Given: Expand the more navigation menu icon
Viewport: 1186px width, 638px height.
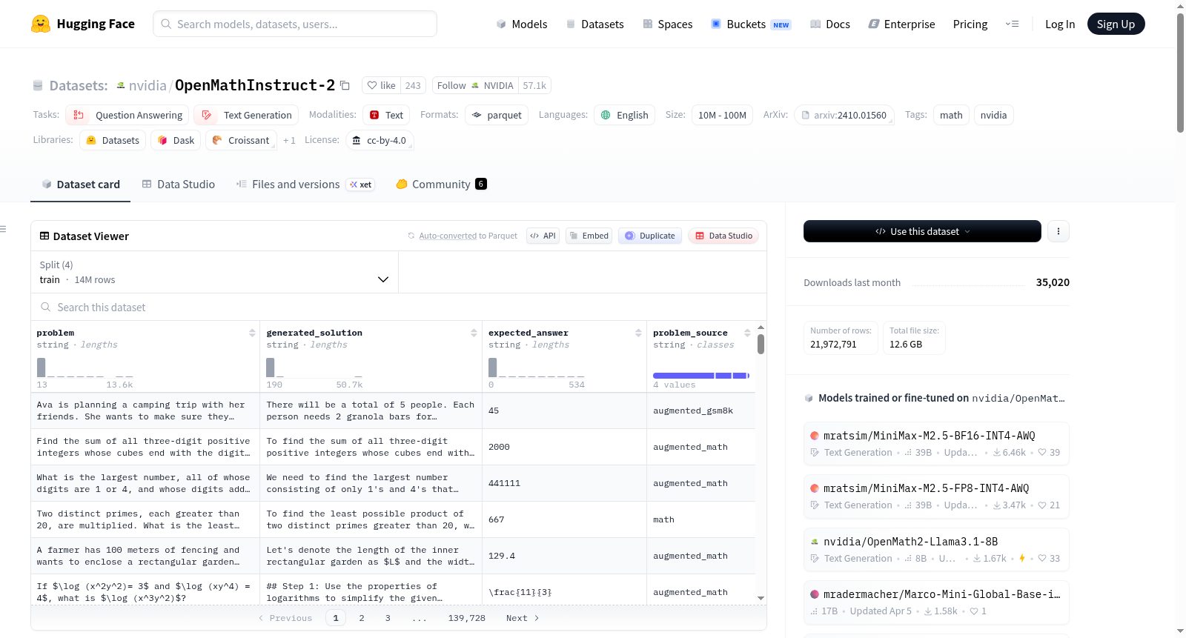Looking at the screenshot, I should point(1012,24).
